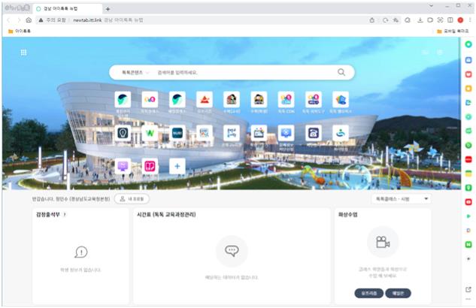Open the second teal leaf shortcut tile
This screenshot has height=308, width=476.
177,99
